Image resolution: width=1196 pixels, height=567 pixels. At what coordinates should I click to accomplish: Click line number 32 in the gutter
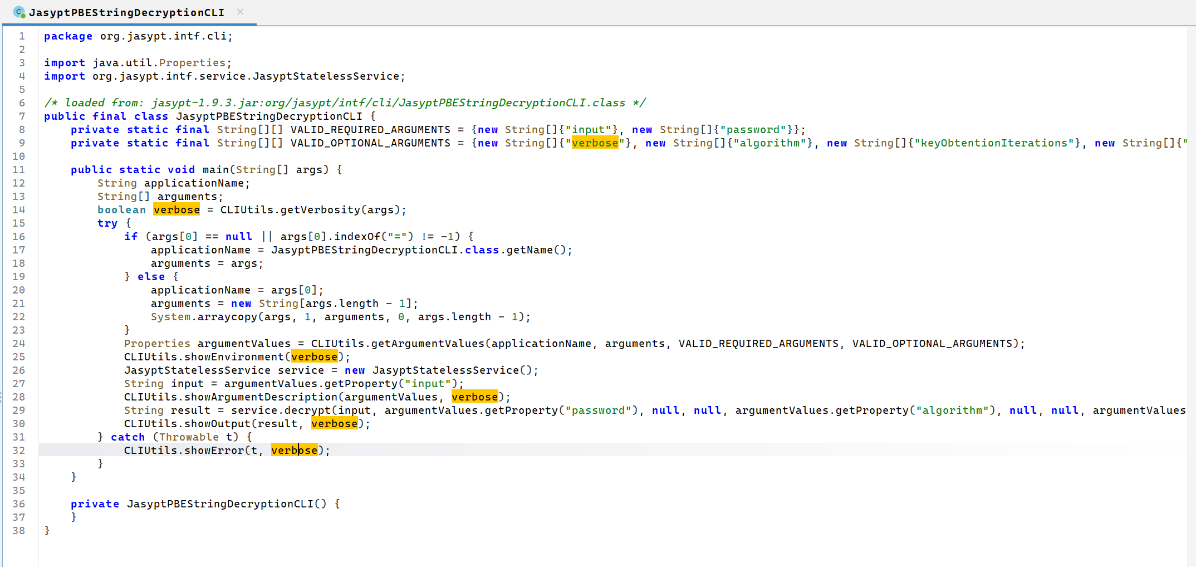coord(19,451)
